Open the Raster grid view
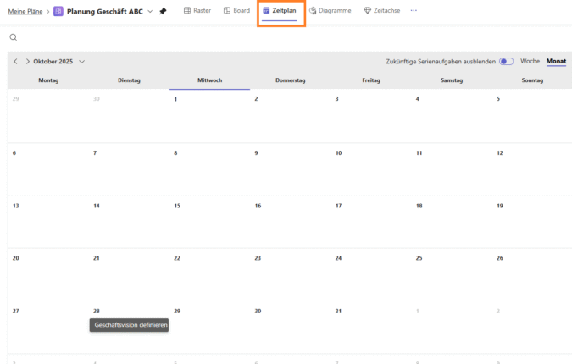572x364 pixels. (x=197, y=10)
